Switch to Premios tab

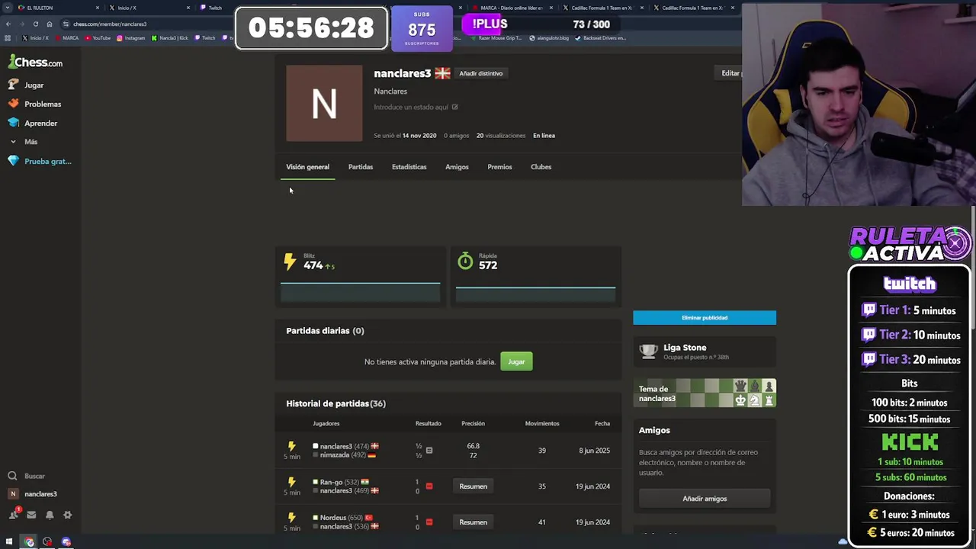499,167
